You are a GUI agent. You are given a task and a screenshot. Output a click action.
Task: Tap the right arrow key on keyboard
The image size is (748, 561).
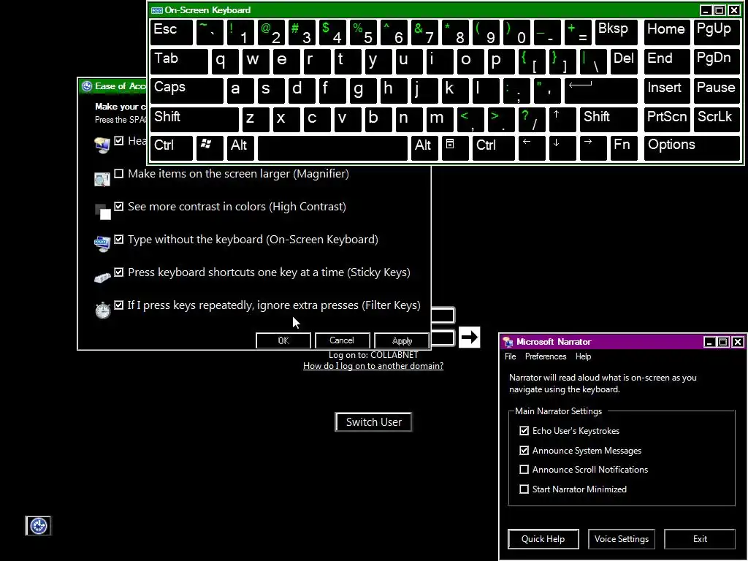tap(593, 148)
